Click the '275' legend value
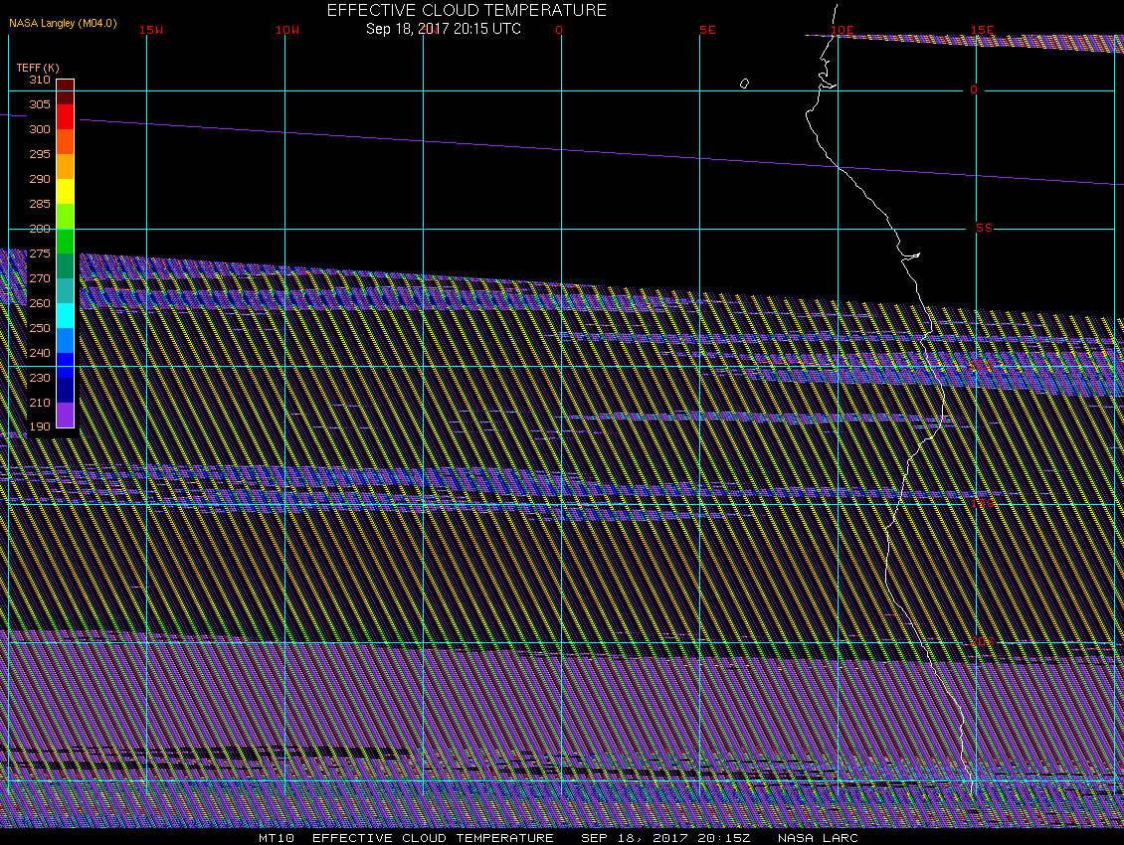 tap(40, 253)
